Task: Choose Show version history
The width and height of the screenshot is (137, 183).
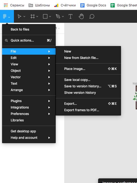Action: tap(88, 93)
